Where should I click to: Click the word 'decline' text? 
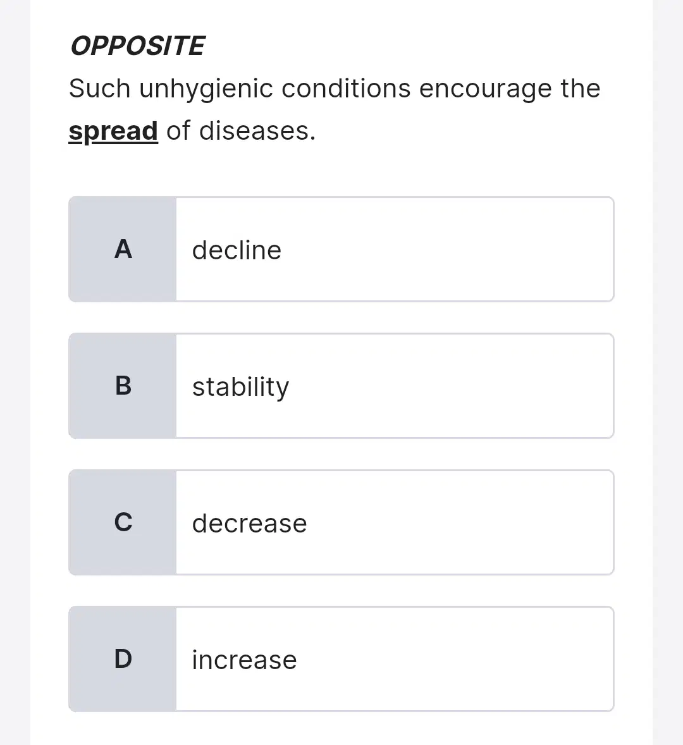(237, 250)
